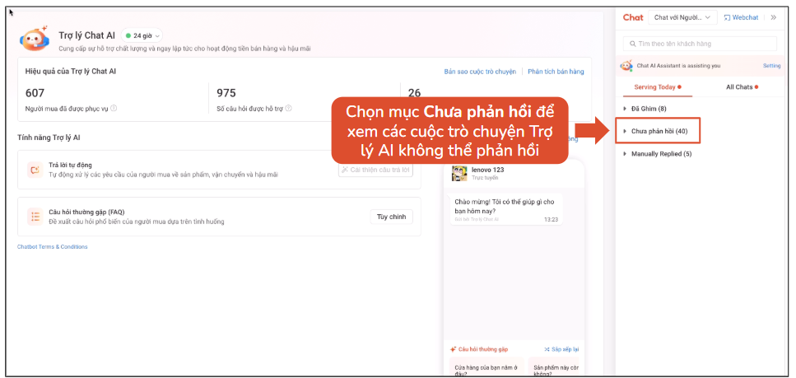This screenshot has height=378, width=796.
Task: Click the Cải thiện câu trả lời button
Action: click(375, 170)
